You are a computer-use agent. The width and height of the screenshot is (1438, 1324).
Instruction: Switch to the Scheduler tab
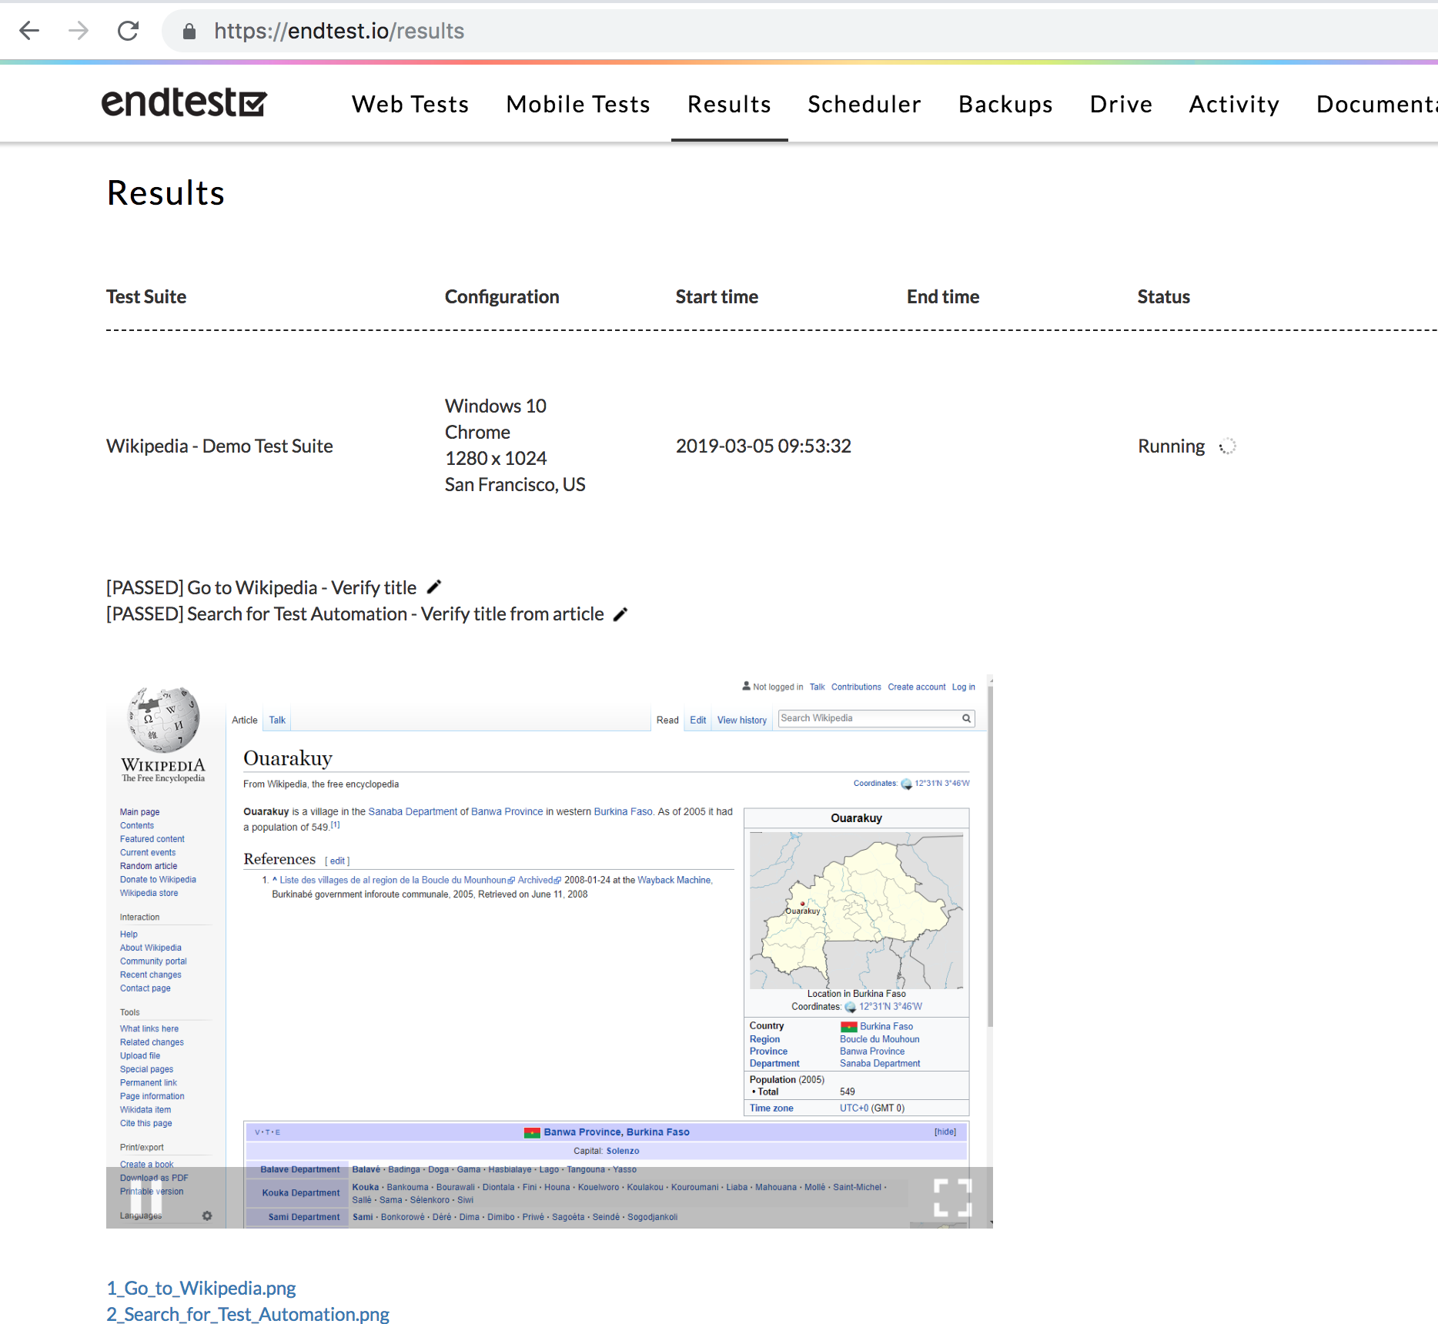864,104
